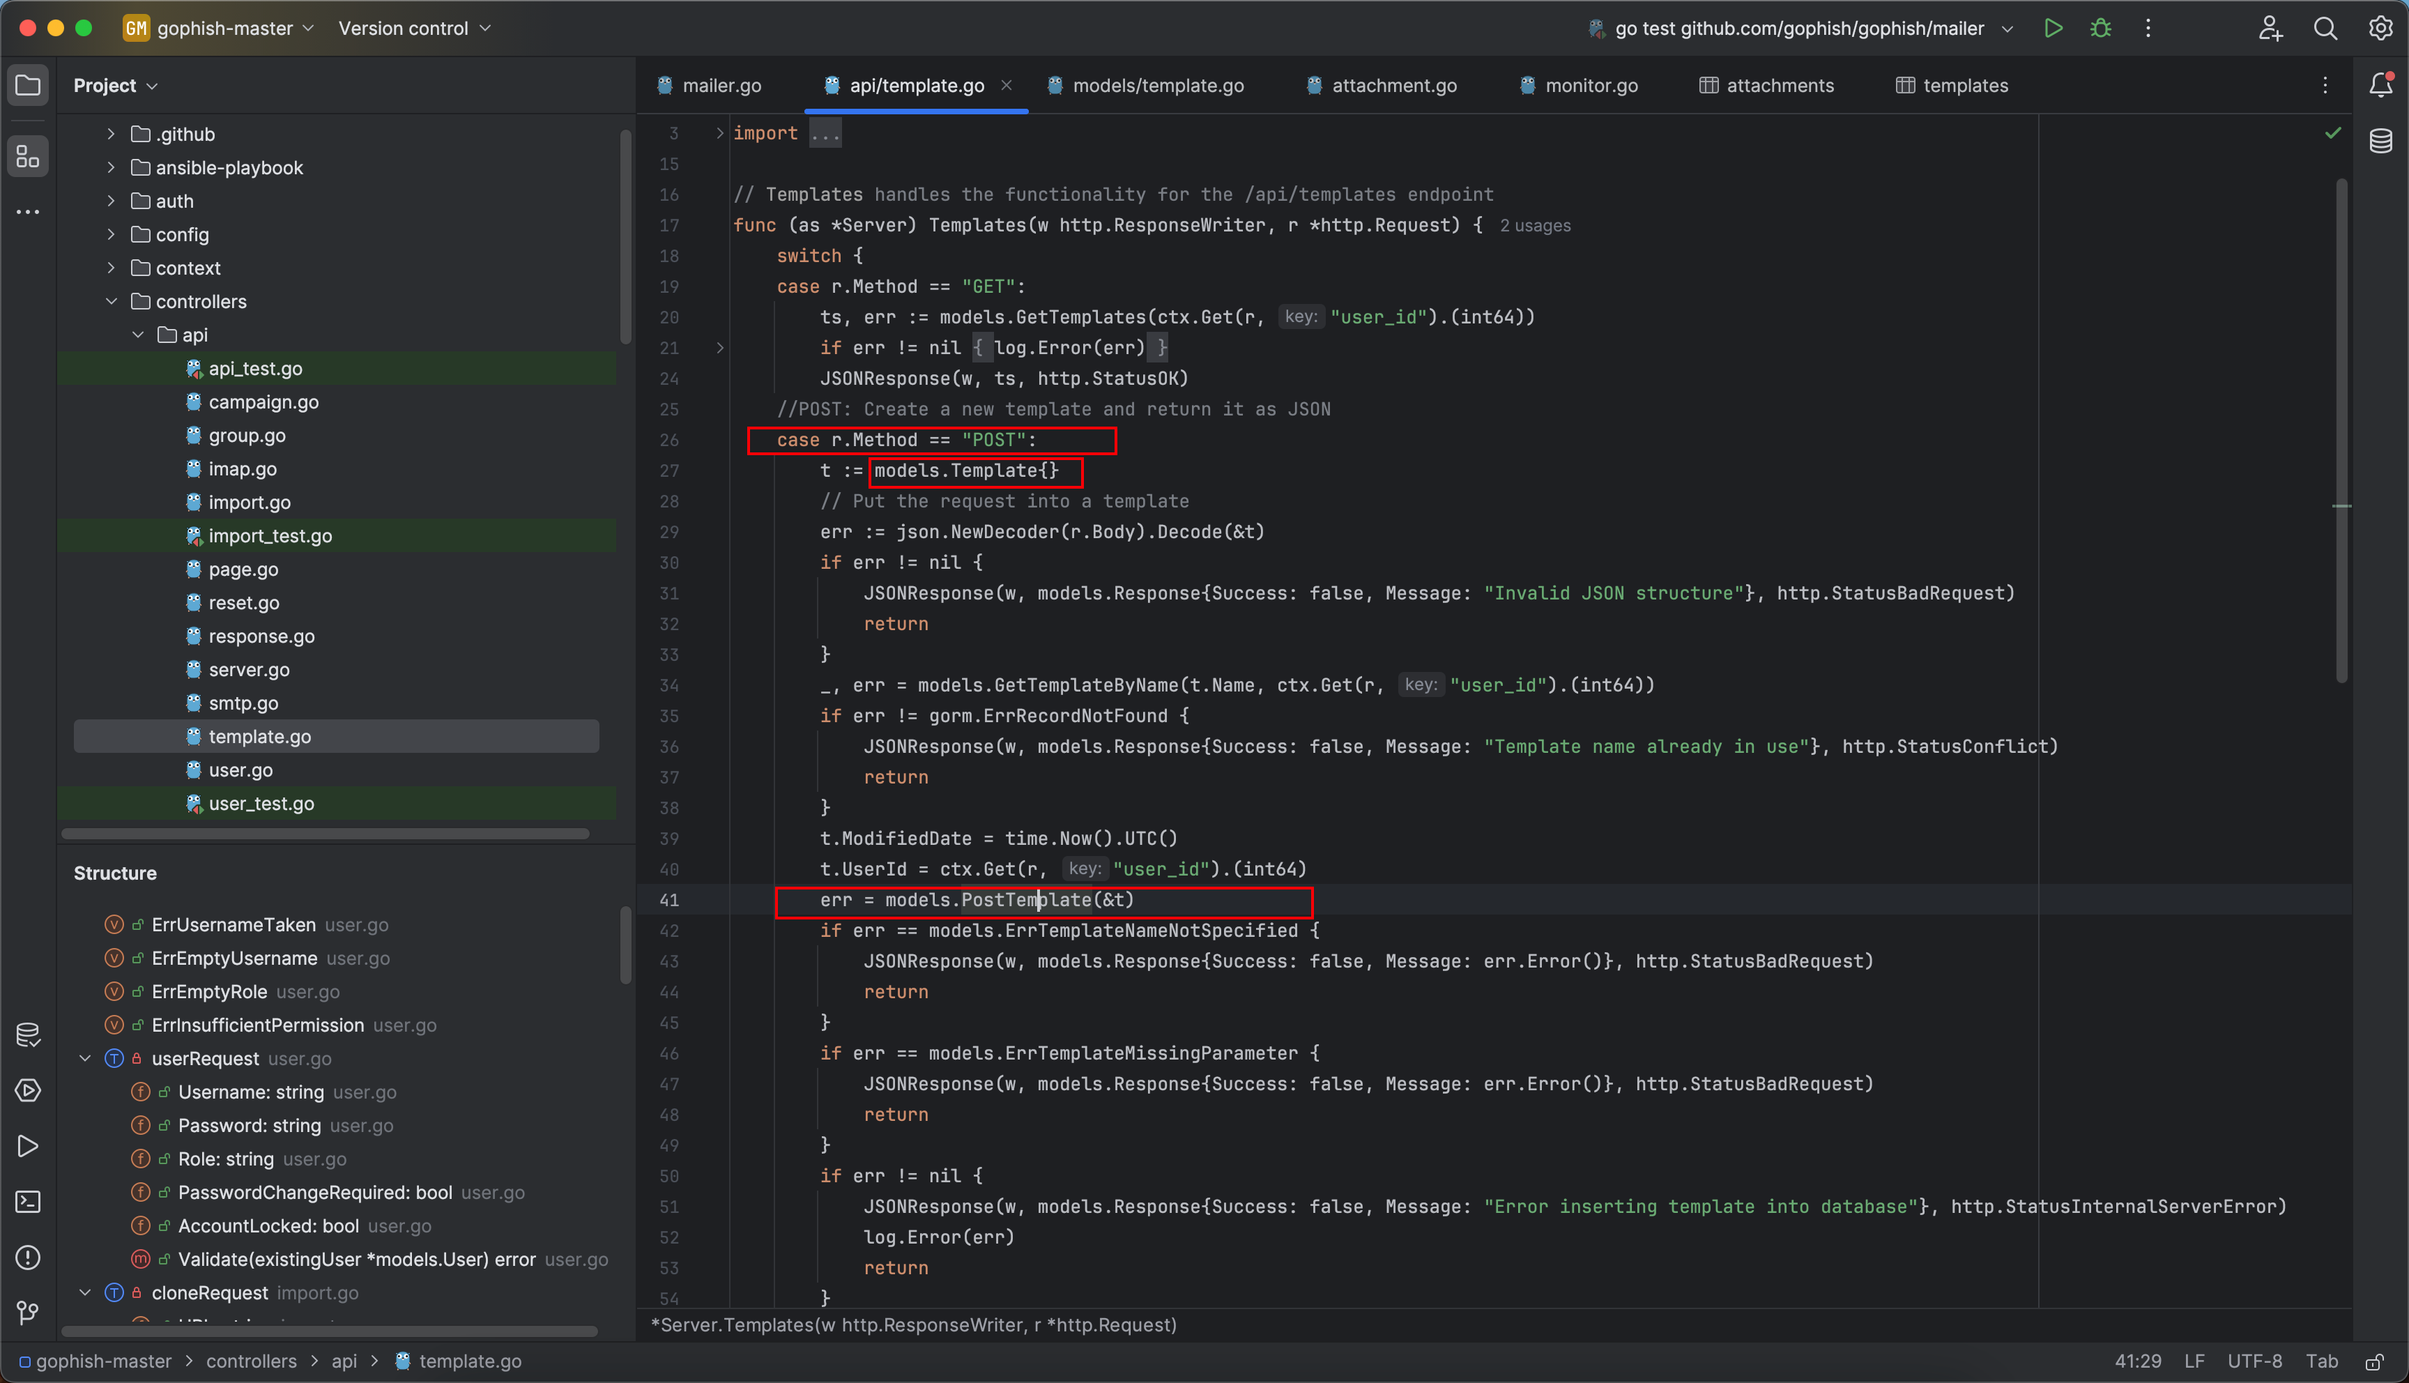Screen dimensions: 2409x1383
Task: Click '2 usages' hint on line 17
Action: (x=1534, y=226)
